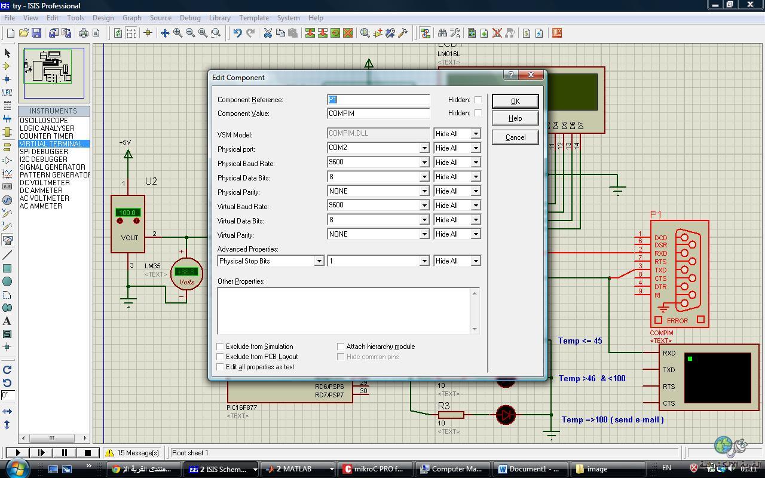Choose the Component Mode tool
The image size is (765, 478).
[7, 66]
